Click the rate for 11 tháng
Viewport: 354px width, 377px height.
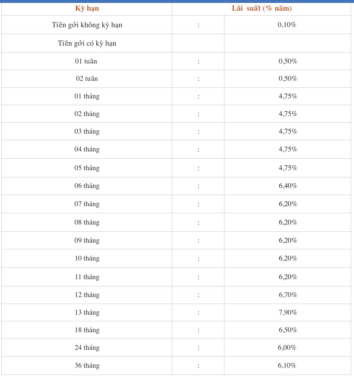tap(288, 277)
